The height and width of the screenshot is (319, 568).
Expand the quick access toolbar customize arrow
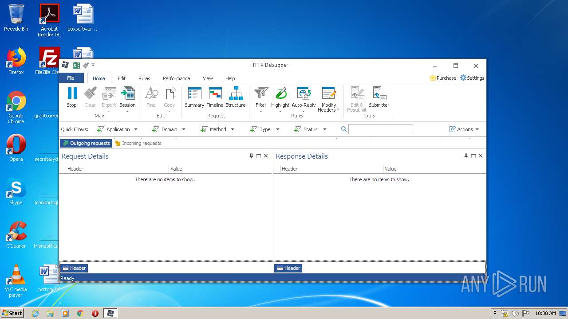tap(93, 66)
